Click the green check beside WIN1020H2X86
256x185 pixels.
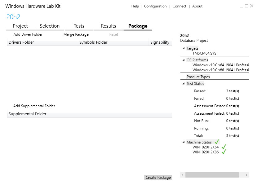coord(224,152)
